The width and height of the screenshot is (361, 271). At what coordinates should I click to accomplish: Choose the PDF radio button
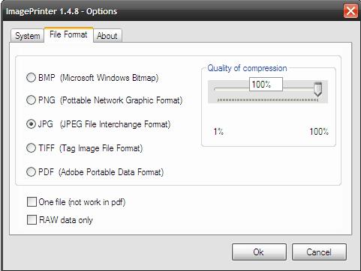click(x=31, y=172)
